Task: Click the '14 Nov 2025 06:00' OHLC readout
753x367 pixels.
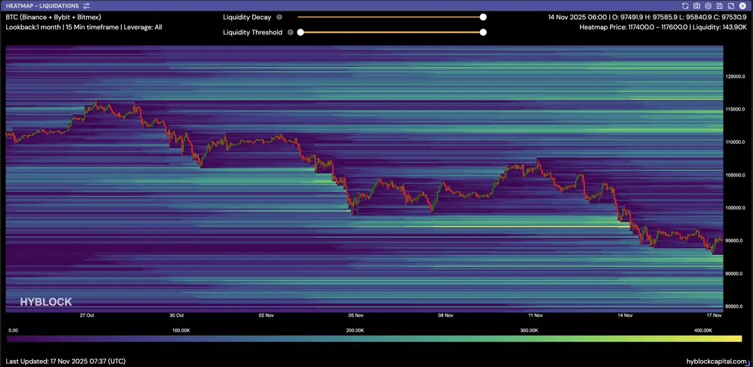Action: [x=648, y=18]
